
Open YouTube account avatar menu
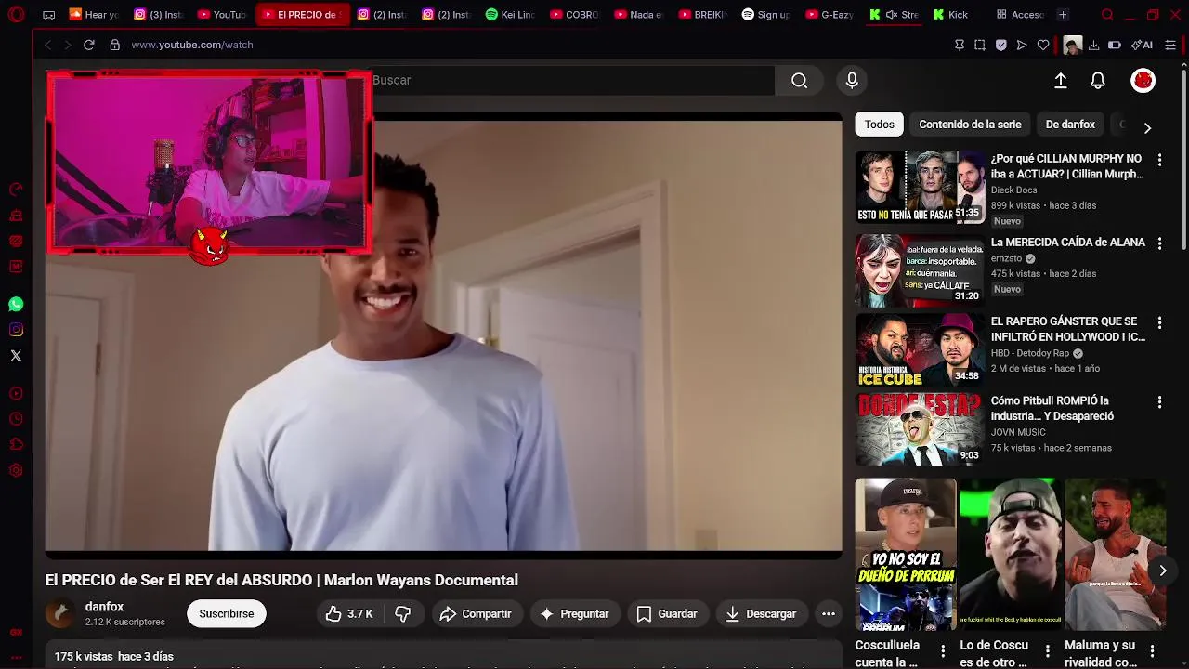pos(1143,81)
